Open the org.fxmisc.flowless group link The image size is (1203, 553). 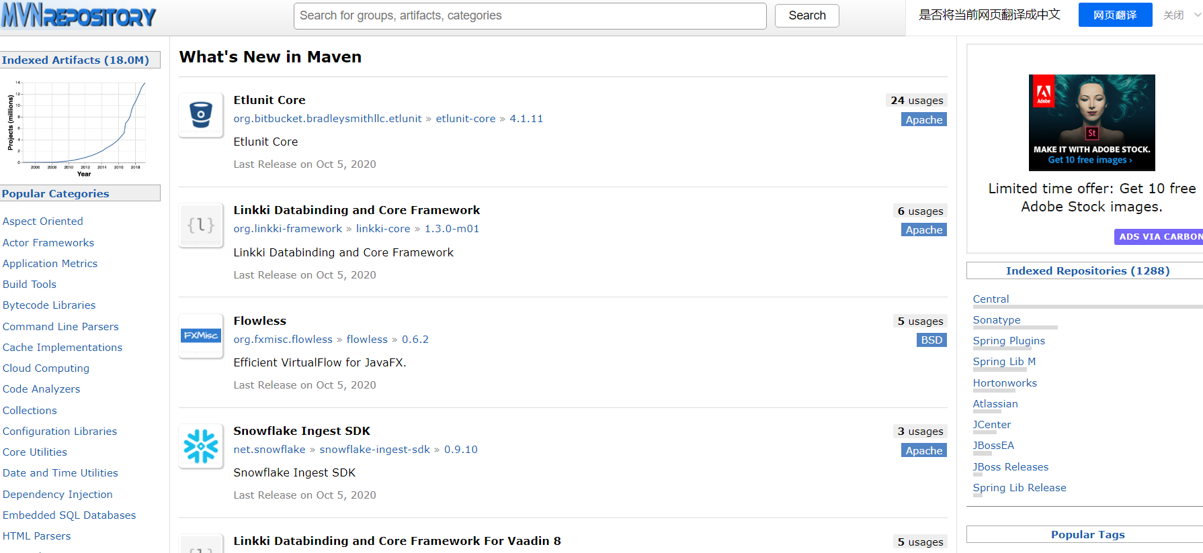(283, 340)
